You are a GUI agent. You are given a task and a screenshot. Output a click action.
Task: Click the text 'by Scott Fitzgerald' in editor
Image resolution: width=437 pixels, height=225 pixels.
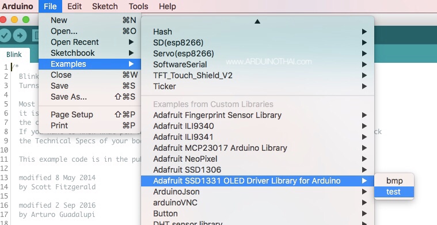coord(57,187)
